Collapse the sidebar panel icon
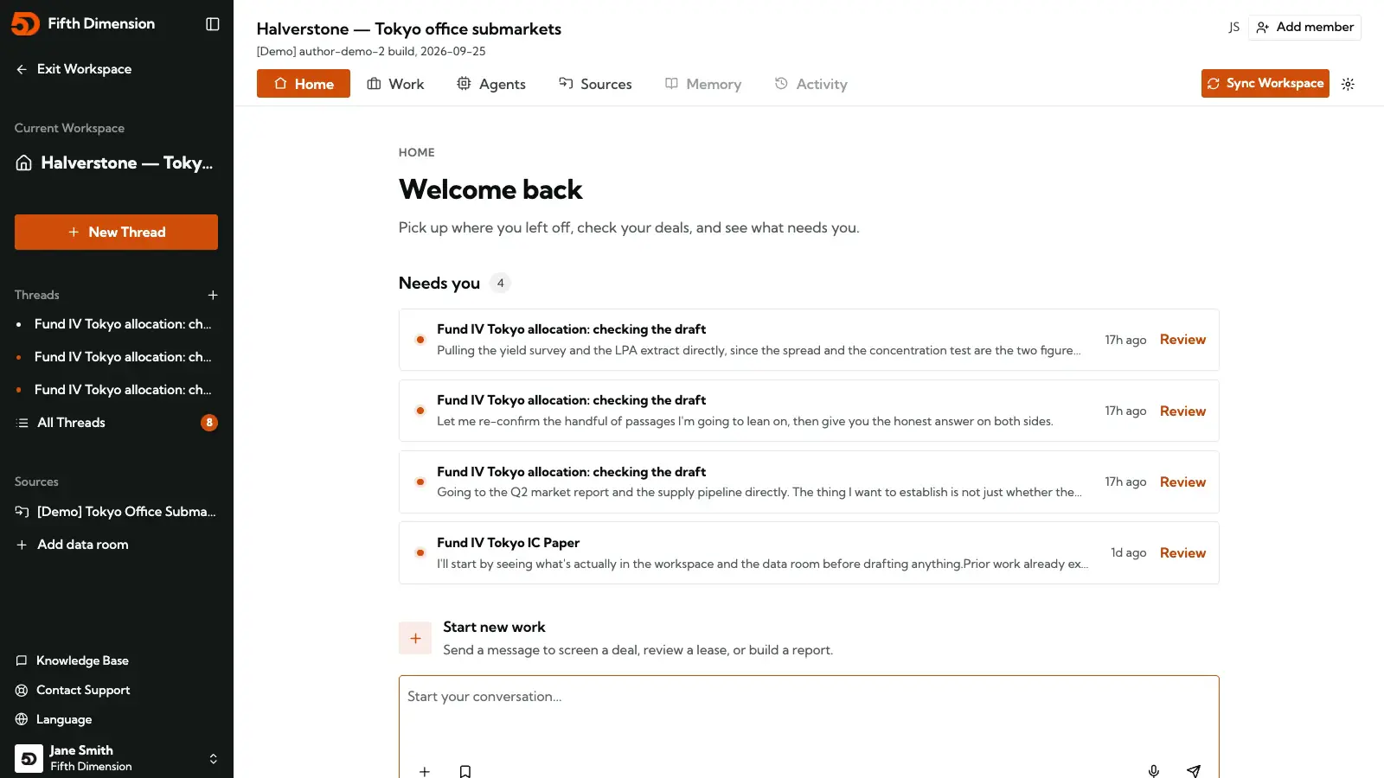1384x778 pixels. coord(213,24)
